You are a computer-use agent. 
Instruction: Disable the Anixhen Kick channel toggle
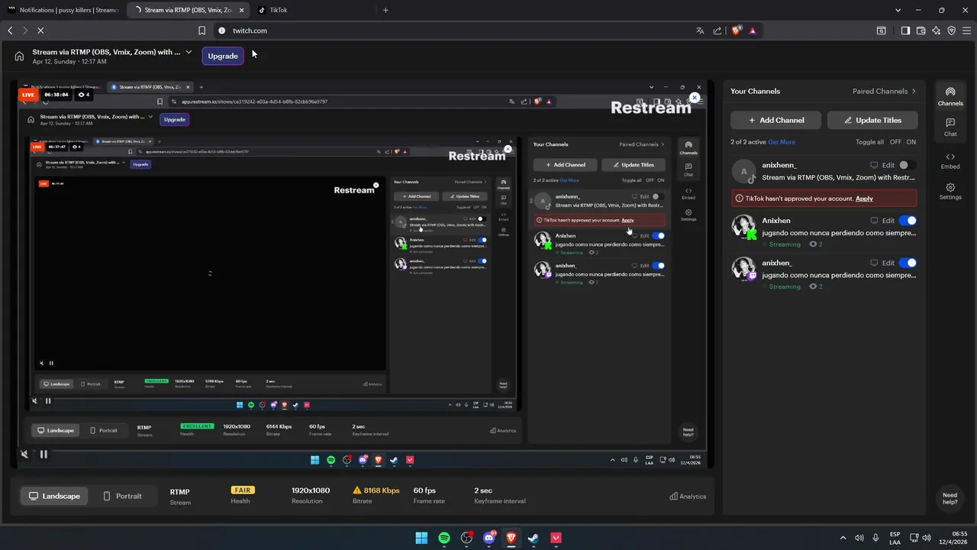pos(908,221)
